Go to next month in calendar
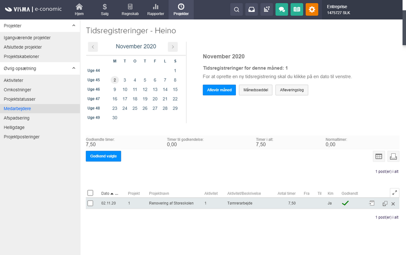The width and height of the screenshot is (406, 255). point(172,47)
